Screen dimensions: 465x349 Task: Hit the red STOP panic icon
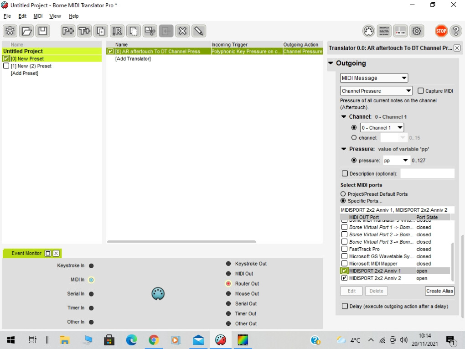(x=441, y=31)
